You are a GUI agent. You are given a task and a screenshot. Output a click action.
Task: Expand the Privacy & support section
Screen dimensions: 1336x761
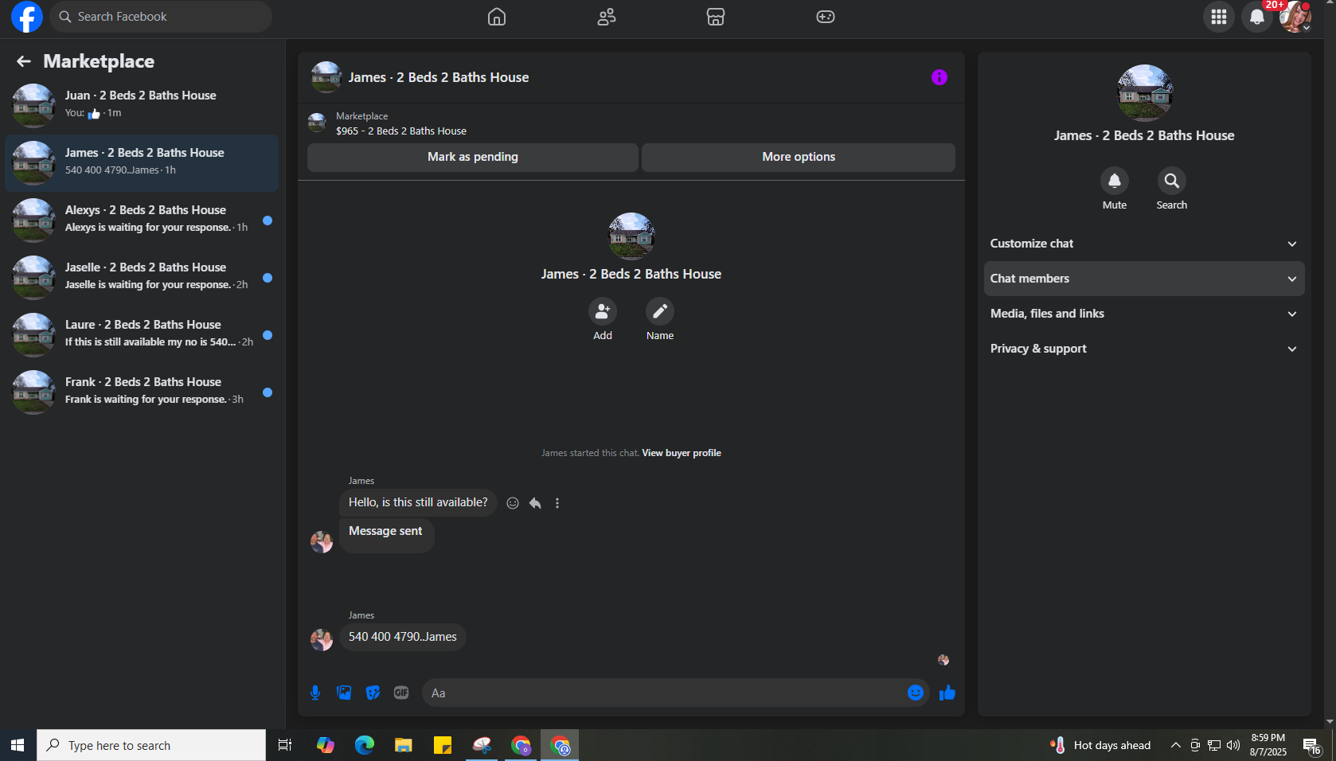click(1144, 349)
